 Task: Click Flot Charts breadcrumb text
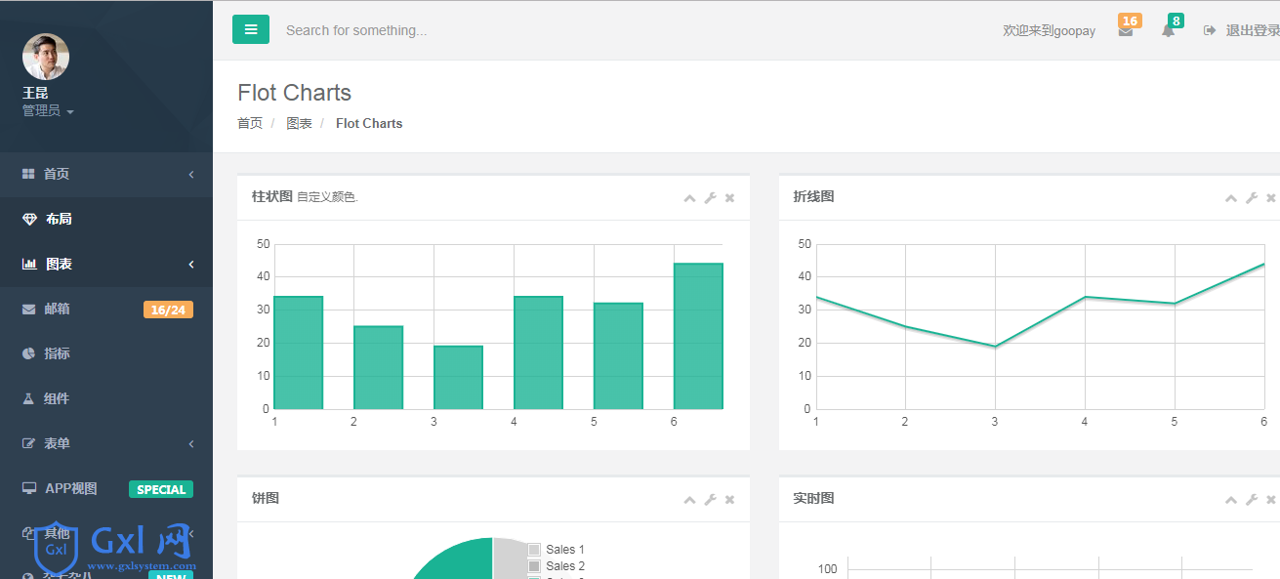(369, 123)
